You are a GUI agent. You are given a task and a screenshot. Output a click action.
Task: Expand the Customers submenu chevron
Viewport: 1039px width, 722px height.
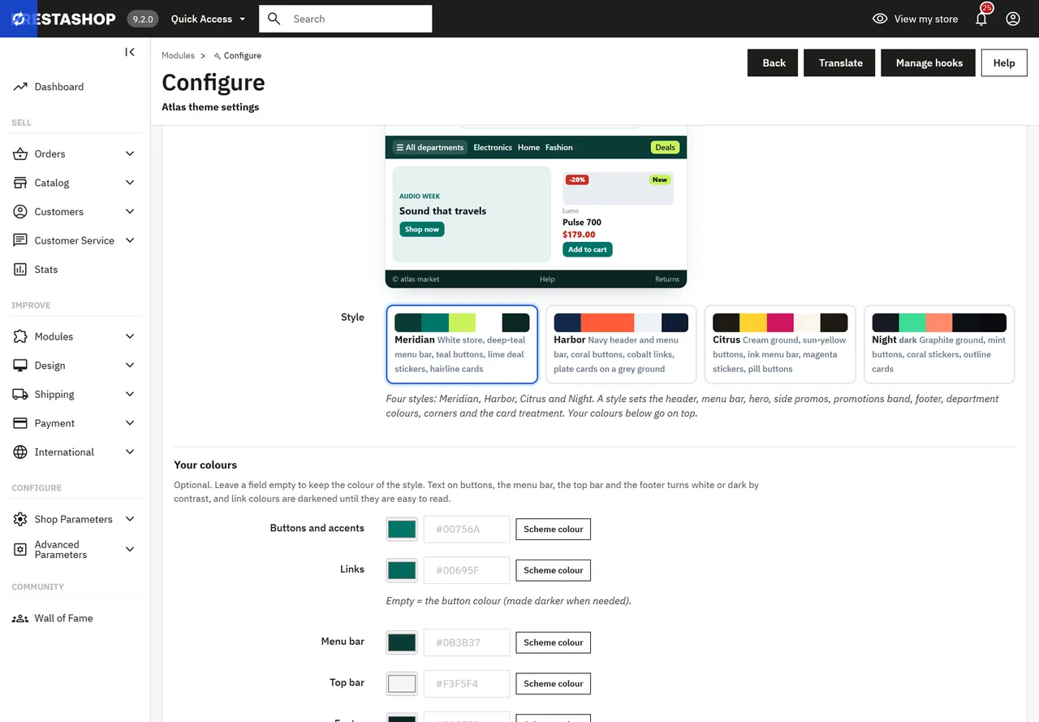130,211
